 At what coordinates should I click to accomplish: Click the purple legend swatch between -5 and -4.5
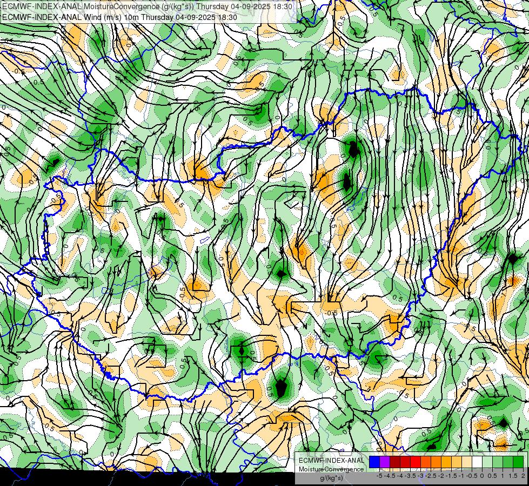(385, 462)
